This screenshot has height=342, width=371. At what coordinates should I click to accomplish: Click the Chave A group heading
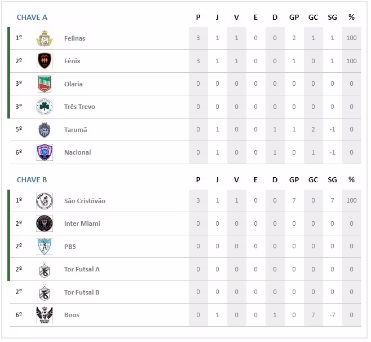click(x=32, y=17)
